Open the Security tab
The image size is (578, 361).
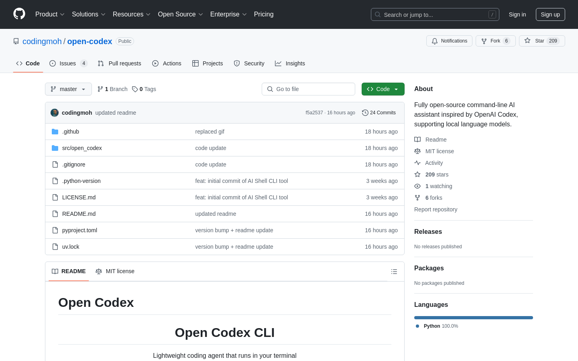249,63
